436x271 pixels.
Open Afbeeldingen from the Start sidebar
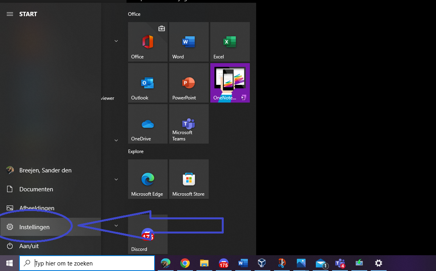point(50,208)
